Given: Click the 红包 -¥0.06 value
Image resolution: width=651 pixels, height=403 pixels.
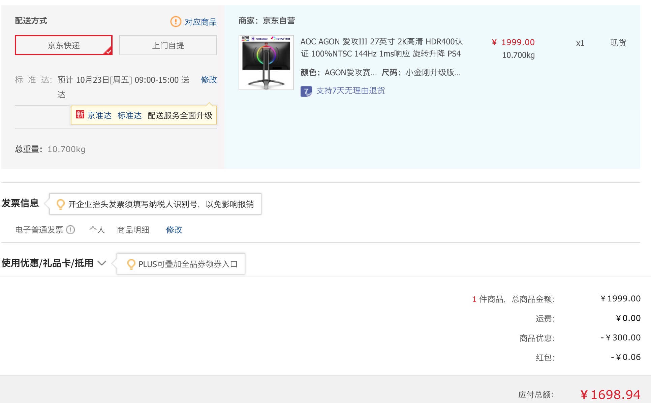Looking at the screenshot, I should coord(626,357).
